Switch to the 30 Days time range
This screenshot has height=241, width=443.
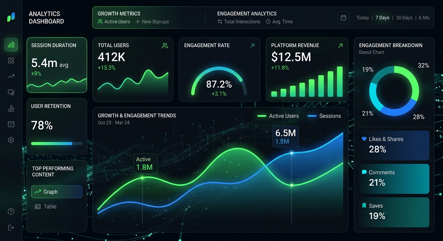[x=404, y=18]
